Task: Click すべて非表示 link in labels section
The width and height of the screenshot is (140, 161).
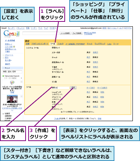Action: (102, 88)
